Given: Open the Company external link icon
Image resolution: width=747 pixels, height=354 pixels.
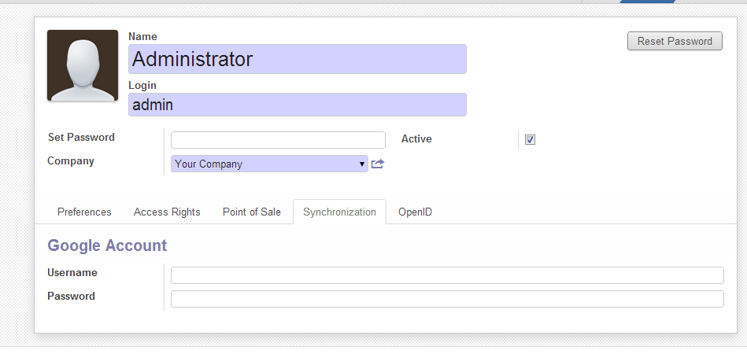Looking at the screenshot, I should [x=378, y=164].
